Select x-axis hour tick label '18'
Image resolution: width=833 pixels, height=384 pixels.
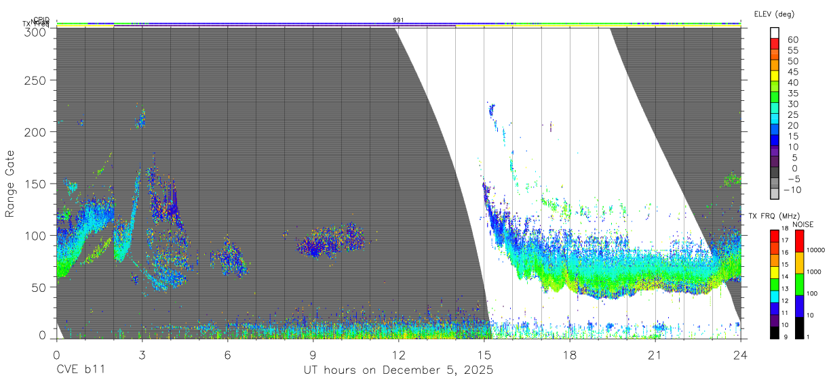coord(570,354)
